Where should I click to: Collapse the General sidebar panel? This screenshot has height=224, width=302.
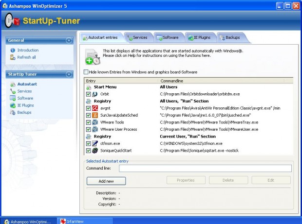click(x=69, y=40)
